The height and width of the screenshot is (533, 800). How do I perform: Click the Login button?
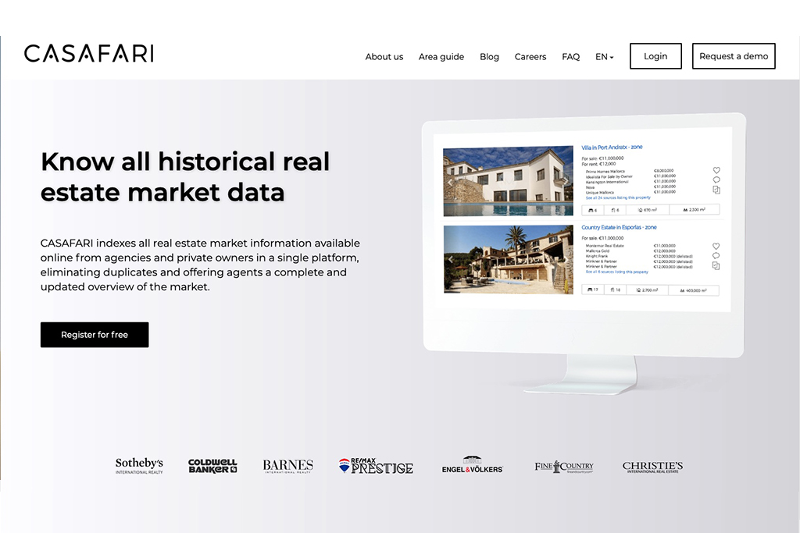pyautogui.click(x=655, y=56)
